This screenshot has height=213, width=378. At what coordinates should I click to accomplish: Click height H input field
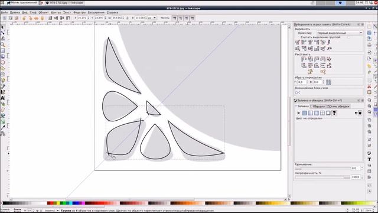pyautogui.click(x=140, y=18)
